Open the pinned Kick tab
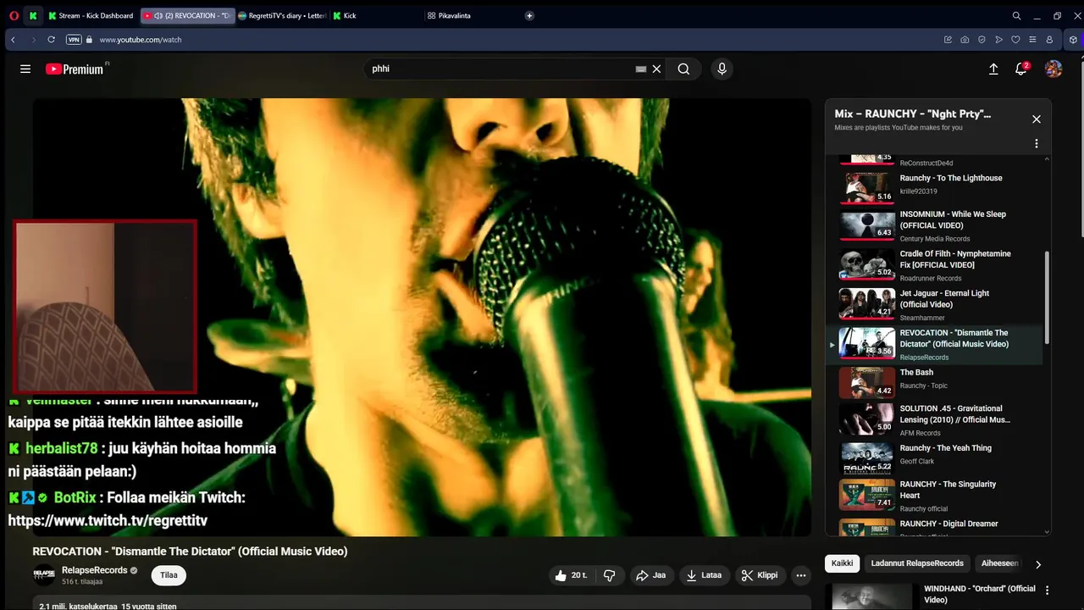Image resolution: width=1084 pixels, height=610 pixels. (33, 15)
